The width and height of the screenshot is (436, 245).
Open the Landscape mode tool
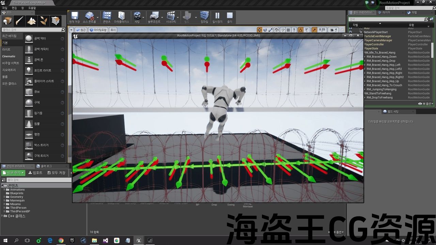pos(32,21)
